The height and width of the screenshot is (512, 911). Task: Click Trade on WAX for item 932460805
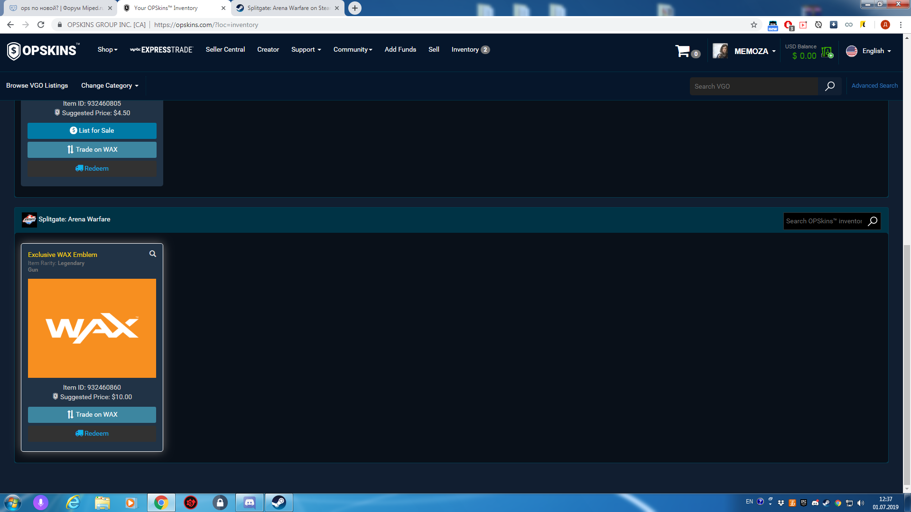click(92, 150)
